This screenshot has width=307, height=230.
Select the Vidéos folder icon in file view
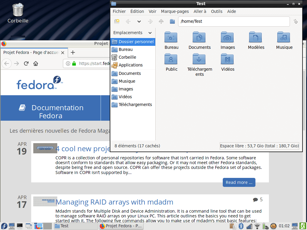pos(227,59)
